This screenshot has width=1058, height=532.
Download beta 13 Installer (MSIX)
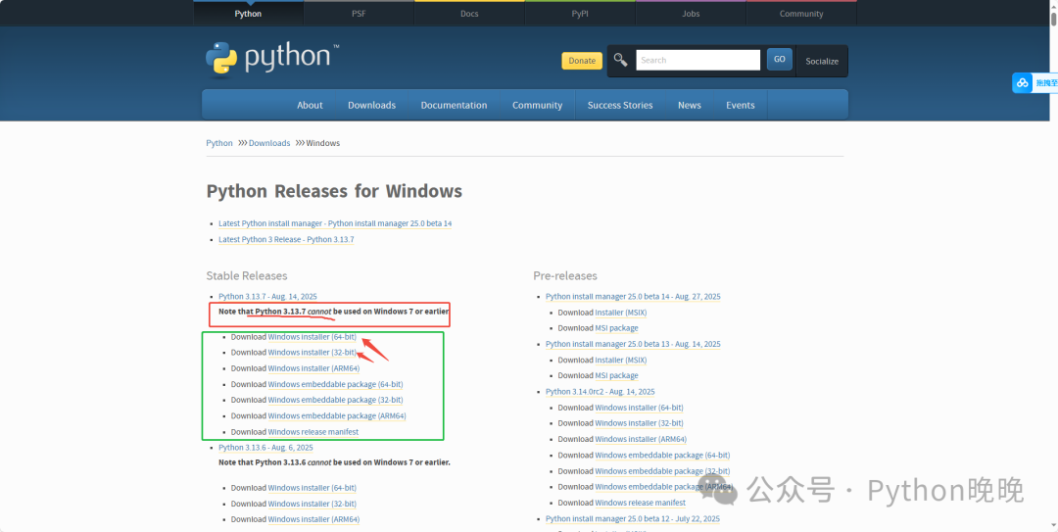(621, 360)
